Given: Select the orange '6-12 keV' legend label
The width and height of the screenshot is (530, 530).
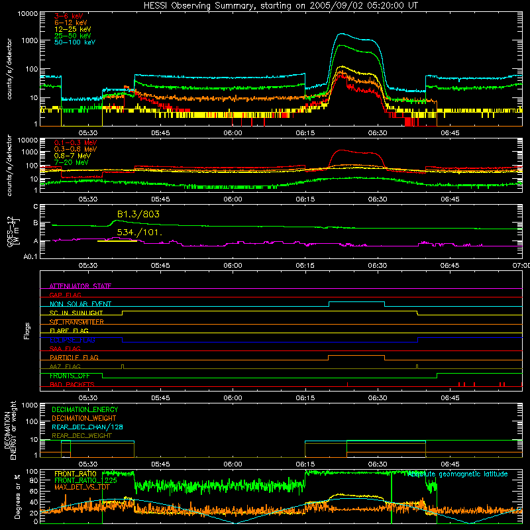Looking at the screenshot, I should point(71,23).
